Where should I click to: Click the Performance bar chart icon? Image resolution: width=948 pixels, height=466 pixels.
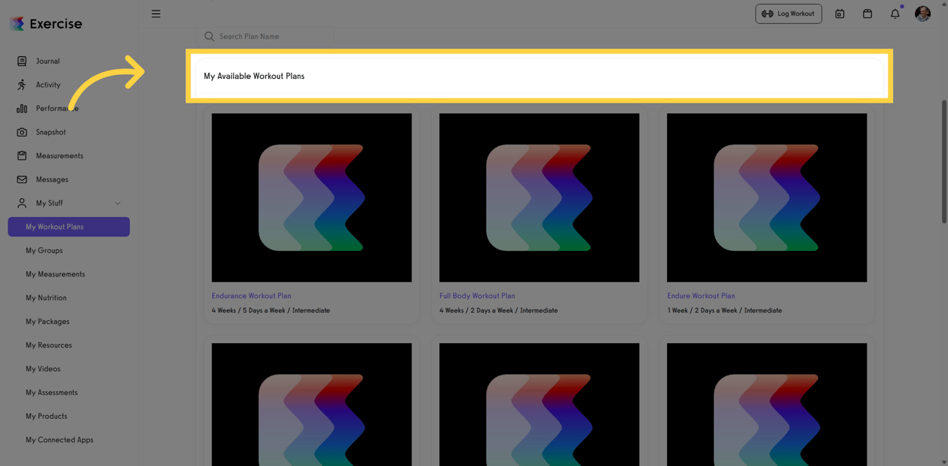(x=22, y=108)
